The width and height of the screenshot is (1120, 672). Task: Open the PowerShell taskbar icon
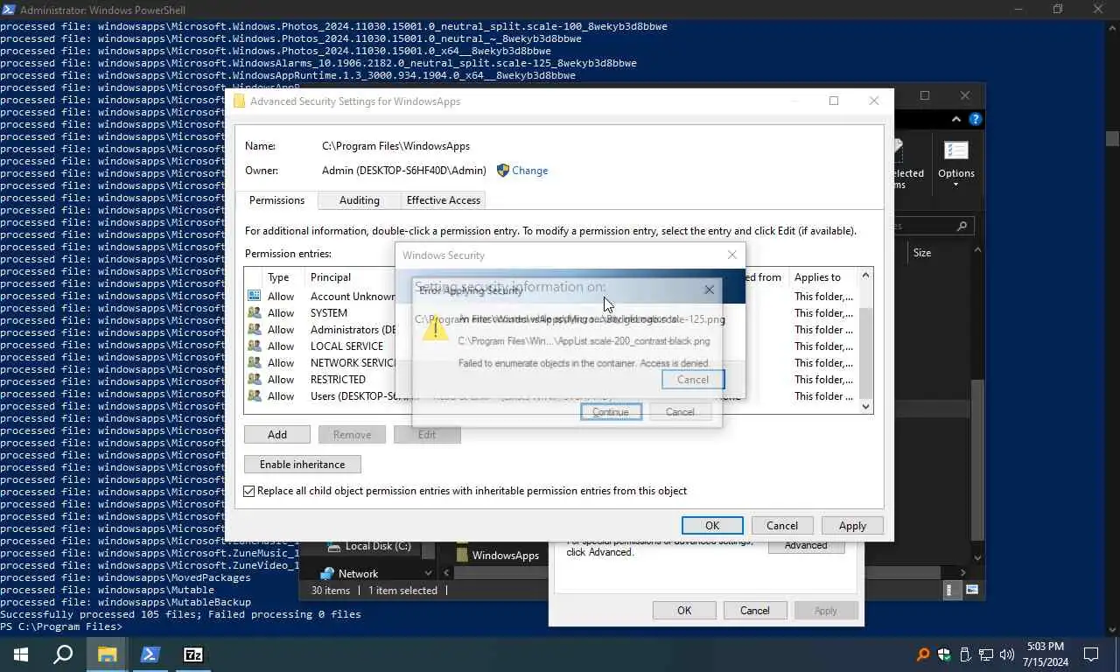pos(150,654)
